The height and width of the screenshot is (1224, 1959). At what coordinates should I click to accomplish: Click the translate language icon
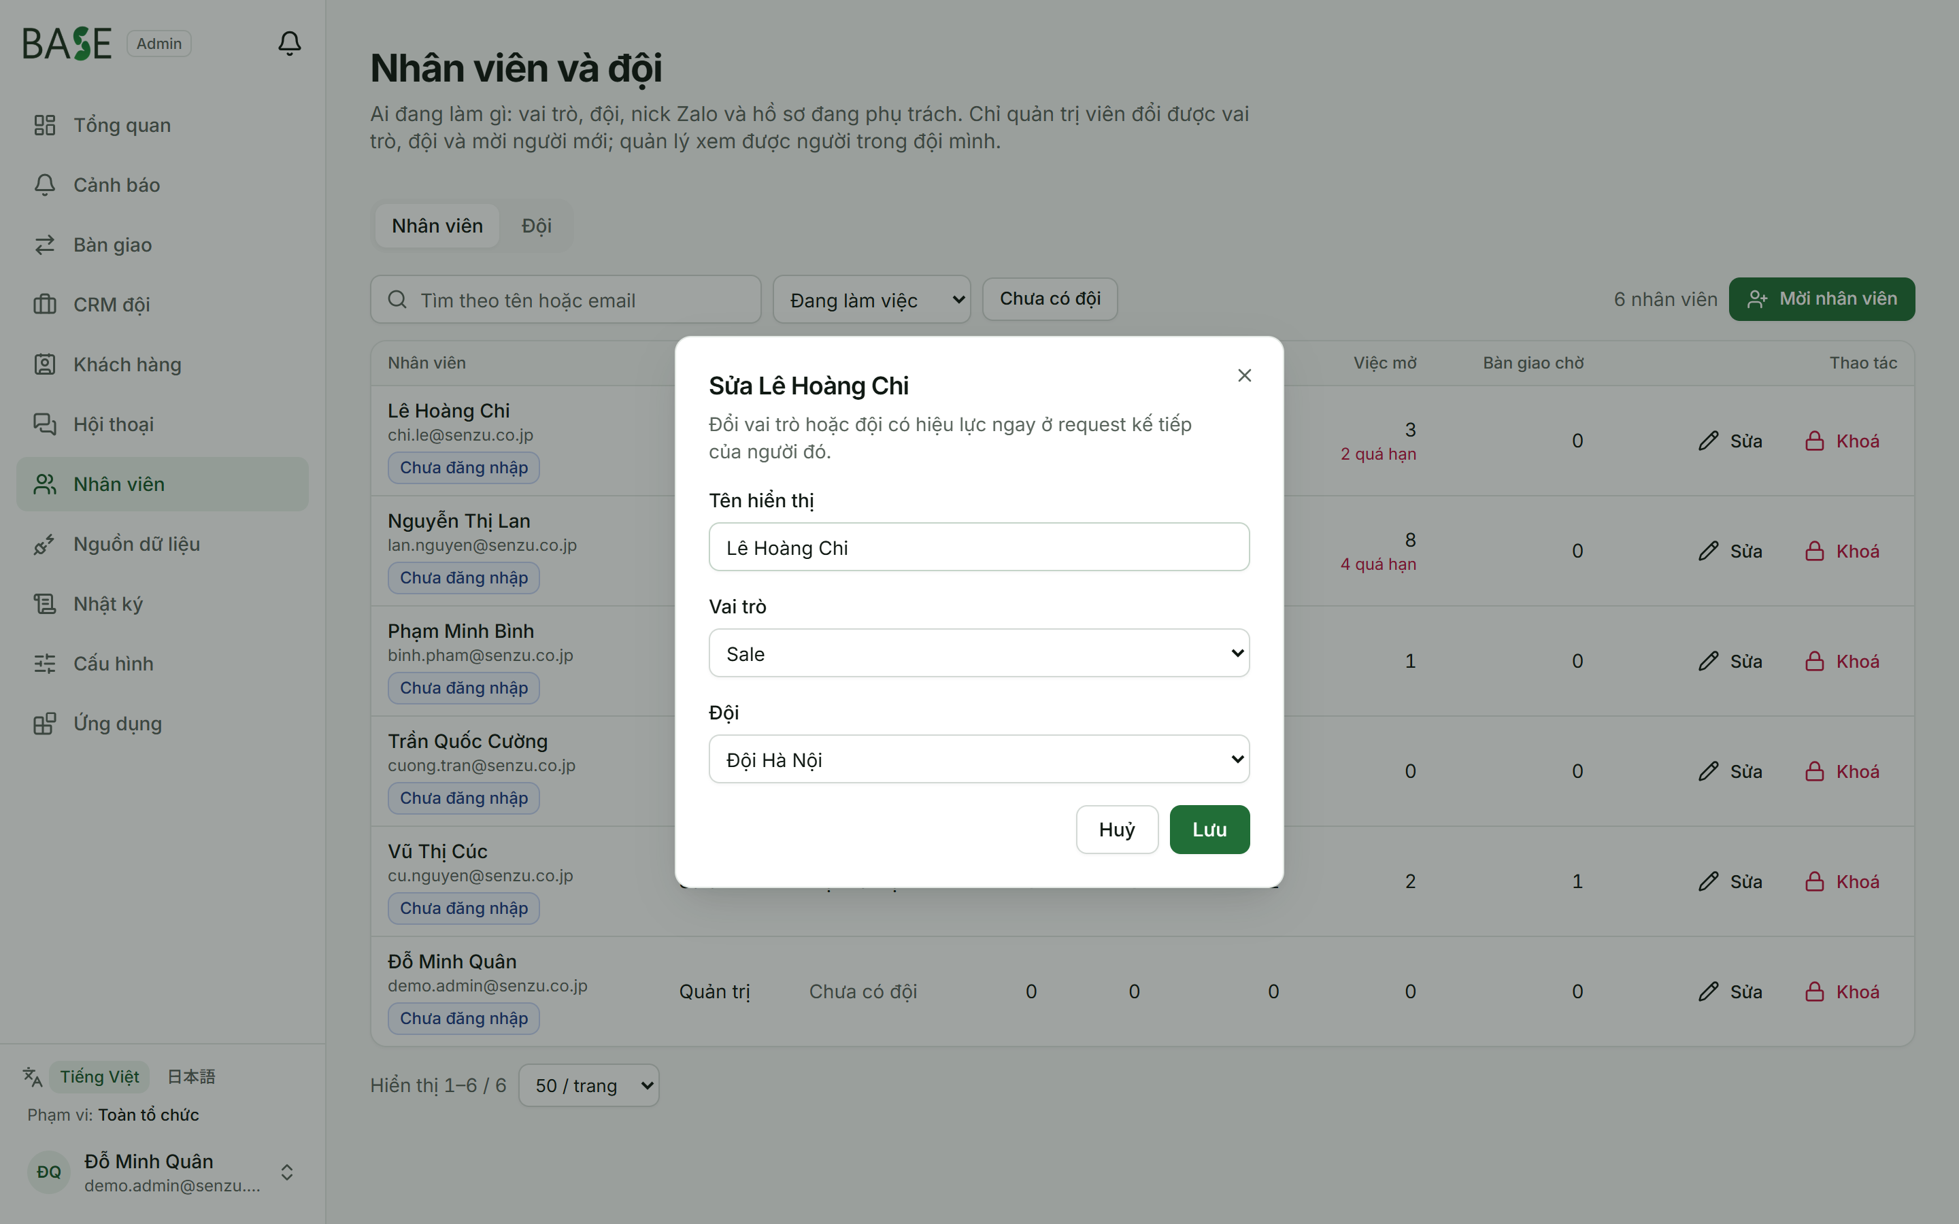33,1076
